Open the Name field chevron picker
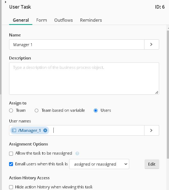The width and height of the screenshot is (169, 190). click(x=151, y=44)
